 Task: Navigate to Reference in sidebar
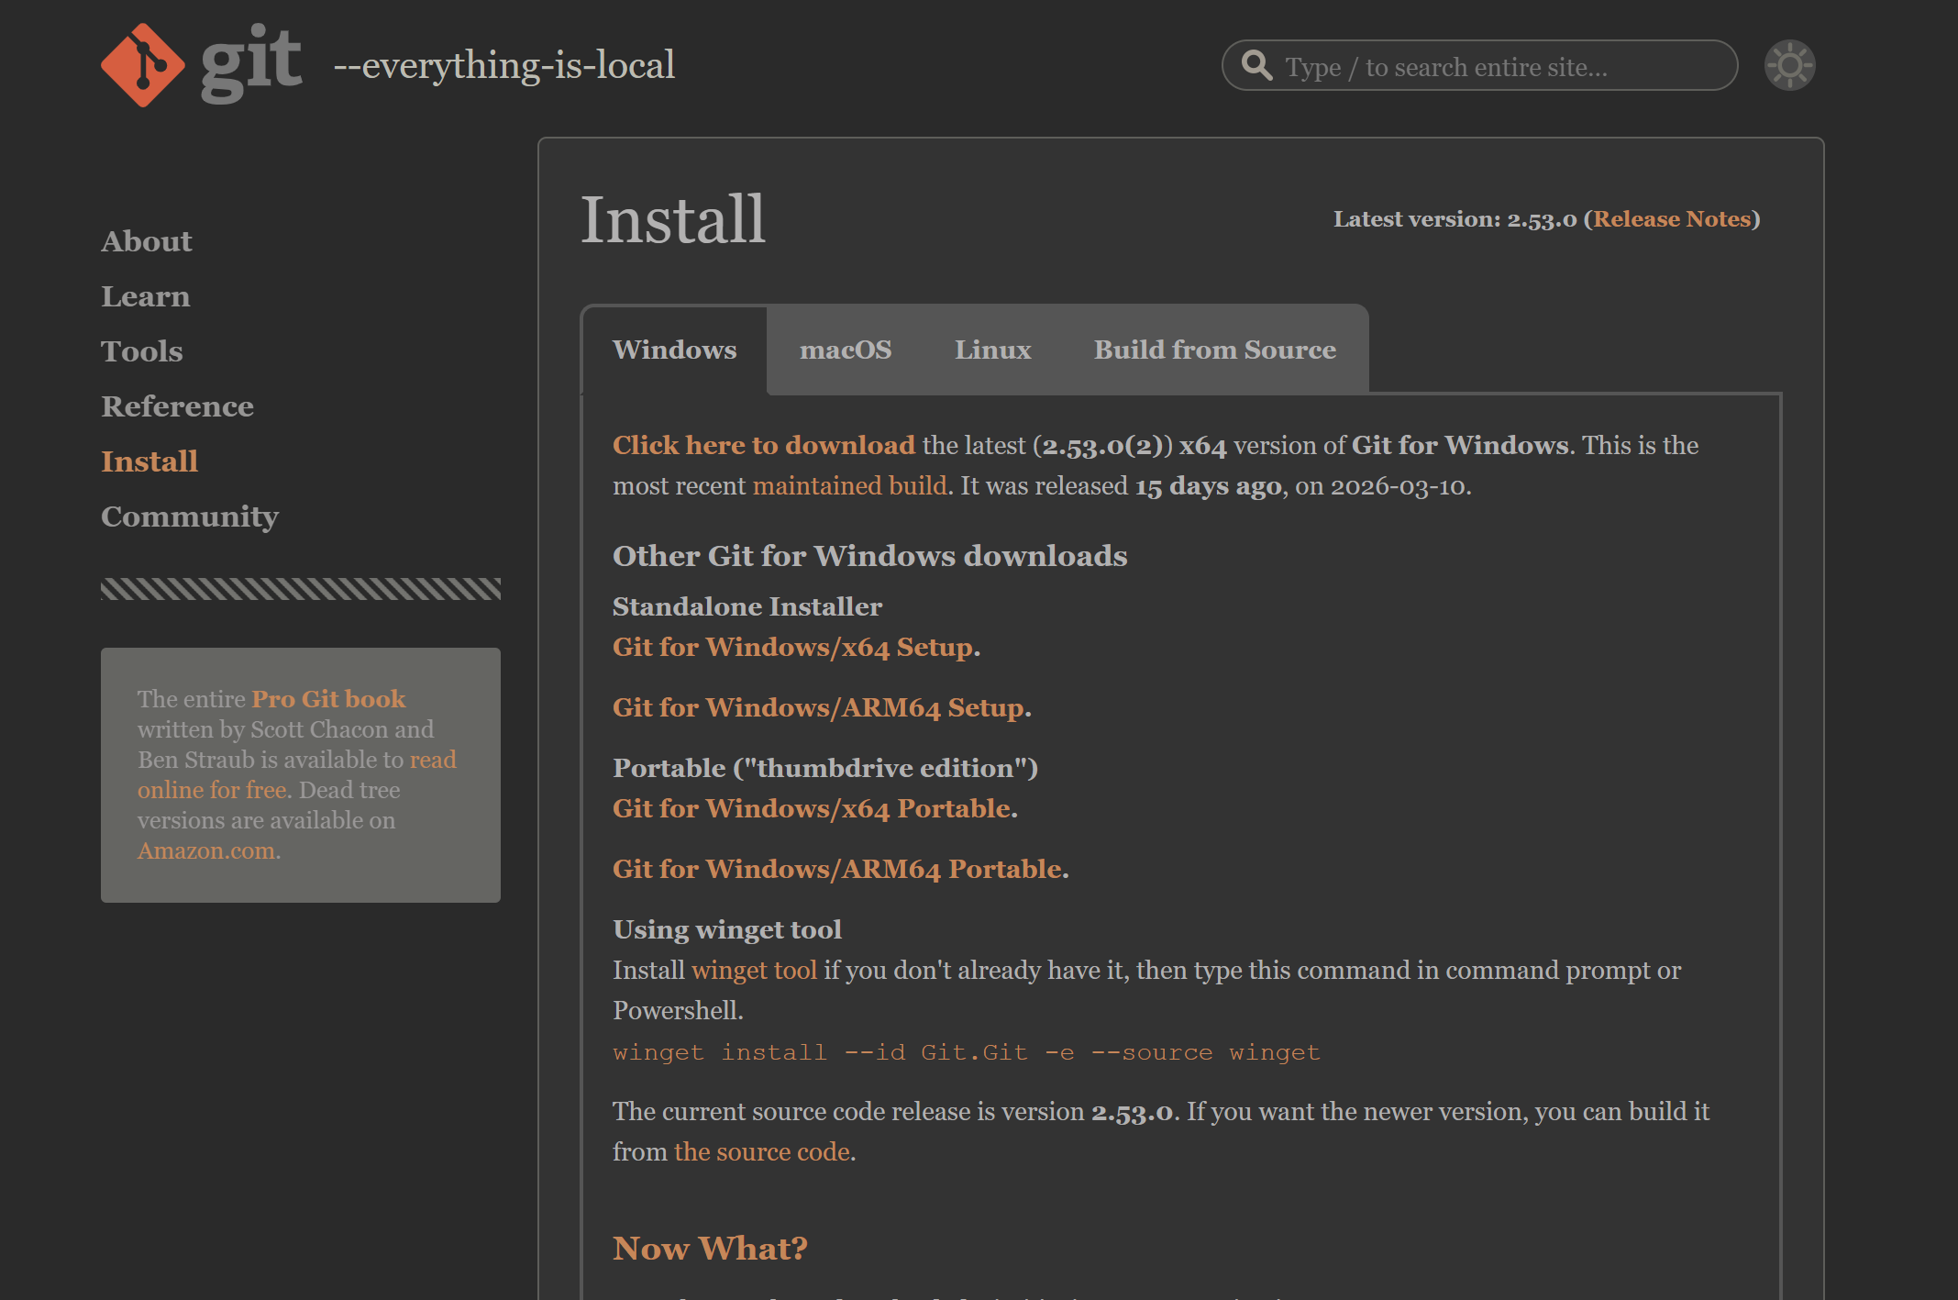[x=177, y=406]
